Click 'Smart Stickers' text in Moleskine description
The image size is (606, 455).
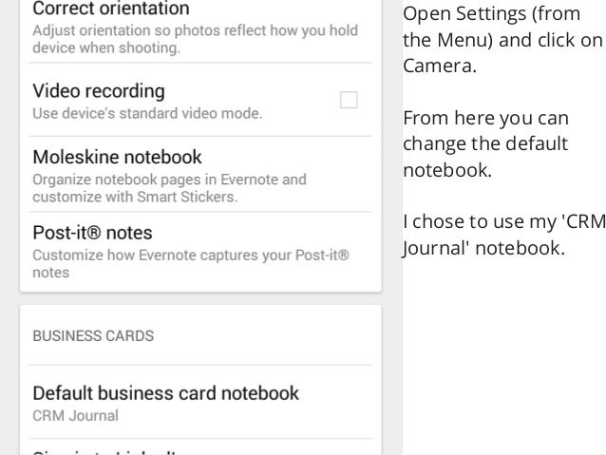187,197
